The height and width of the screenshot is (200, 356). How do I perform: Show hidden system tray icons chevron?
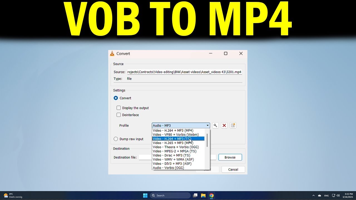click(x=313, y=195)
